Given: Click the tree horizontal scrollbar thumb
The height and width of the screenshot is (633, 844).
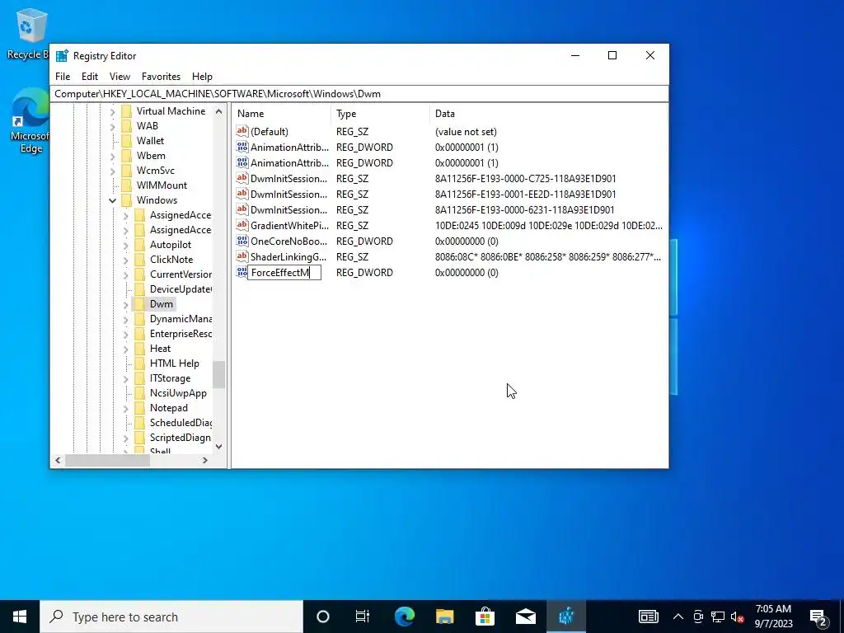Looking at the screenshot, I should tap(107, 460).
